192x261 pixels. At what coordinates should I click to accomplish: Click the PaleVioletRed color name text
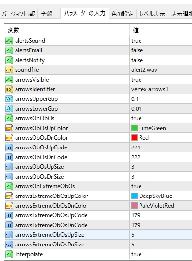coord(157,206)
